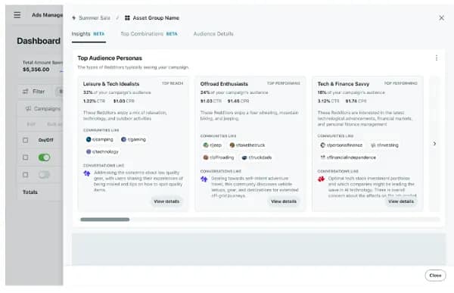This screenshot has width=454, height=293.
Task: Select the r/takethetruck community chip
Action: click(x=247, y=145)
